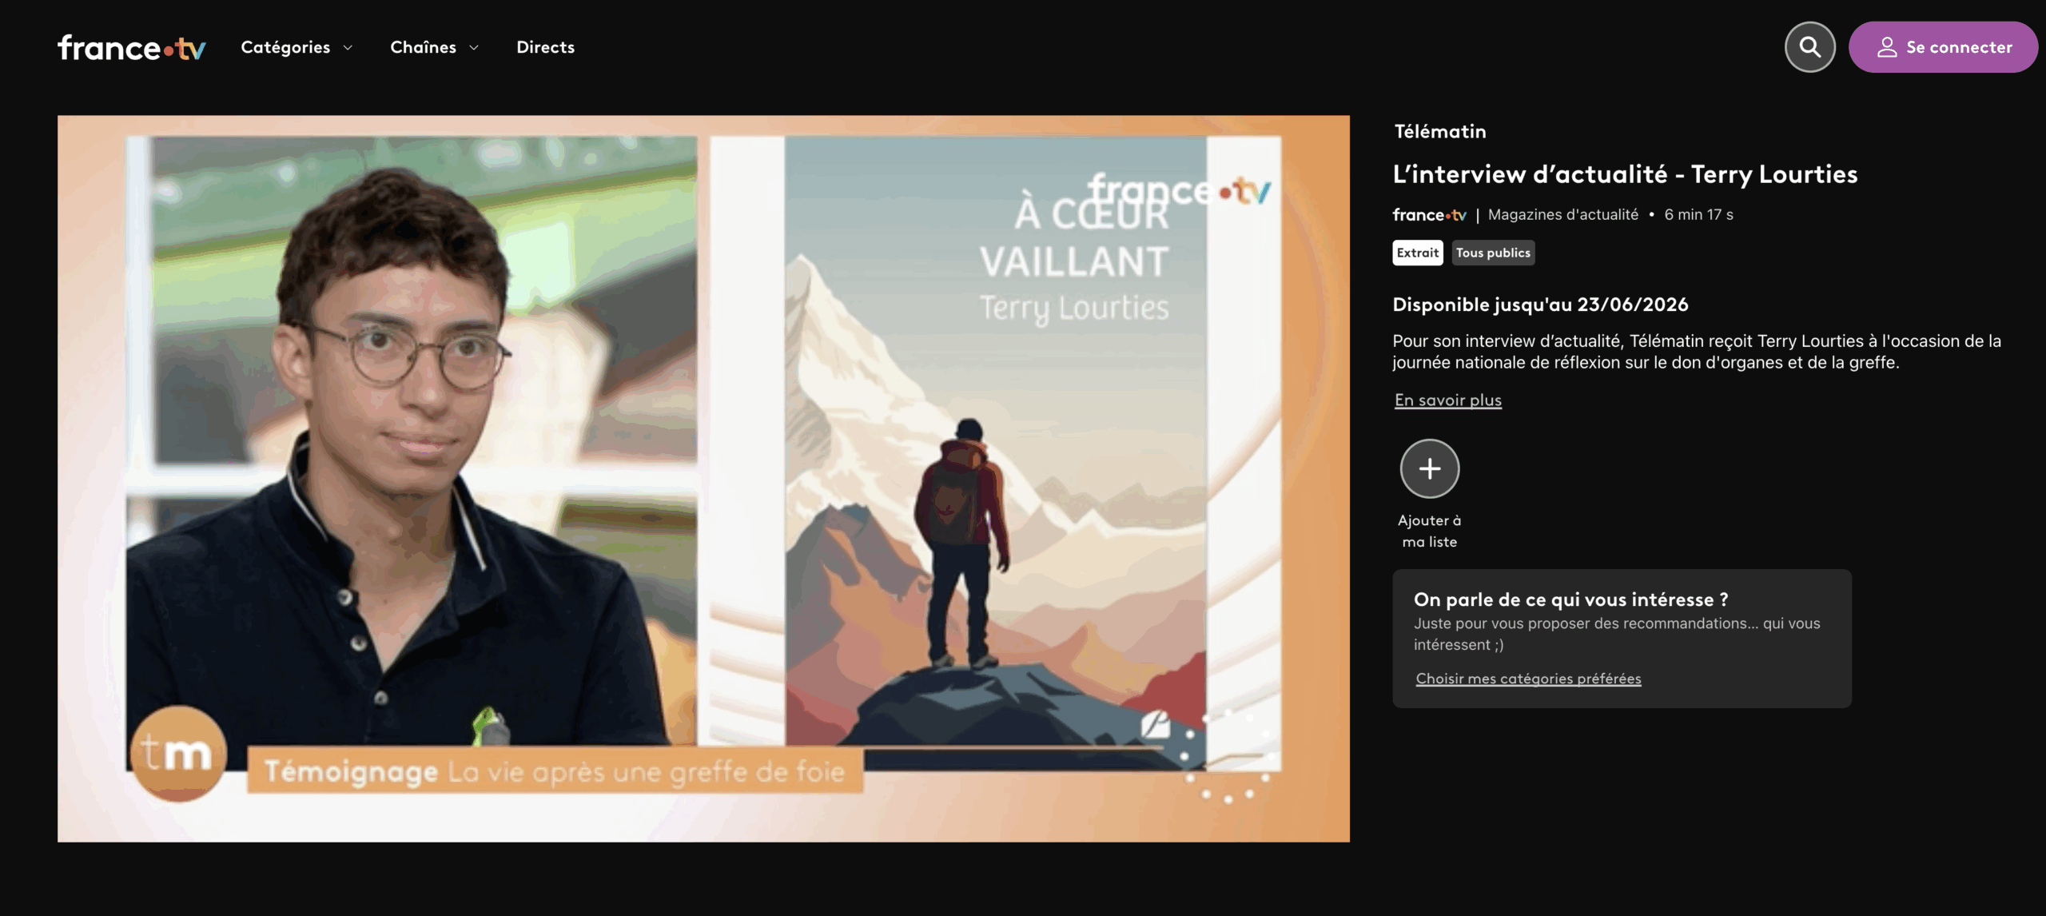Click the title L'interview d'actualité - Terry Lourties
Image resolution: width=2046 pixels, height=916 pixels.
1625,173
